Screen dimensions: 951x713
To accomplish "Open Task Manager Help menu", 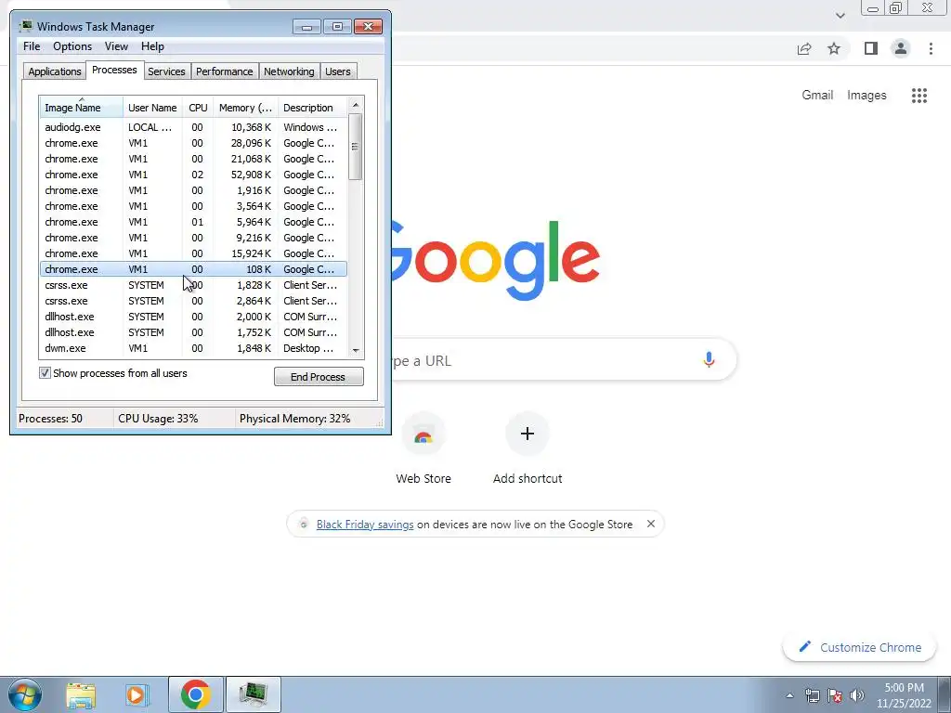I will (152, 46).
